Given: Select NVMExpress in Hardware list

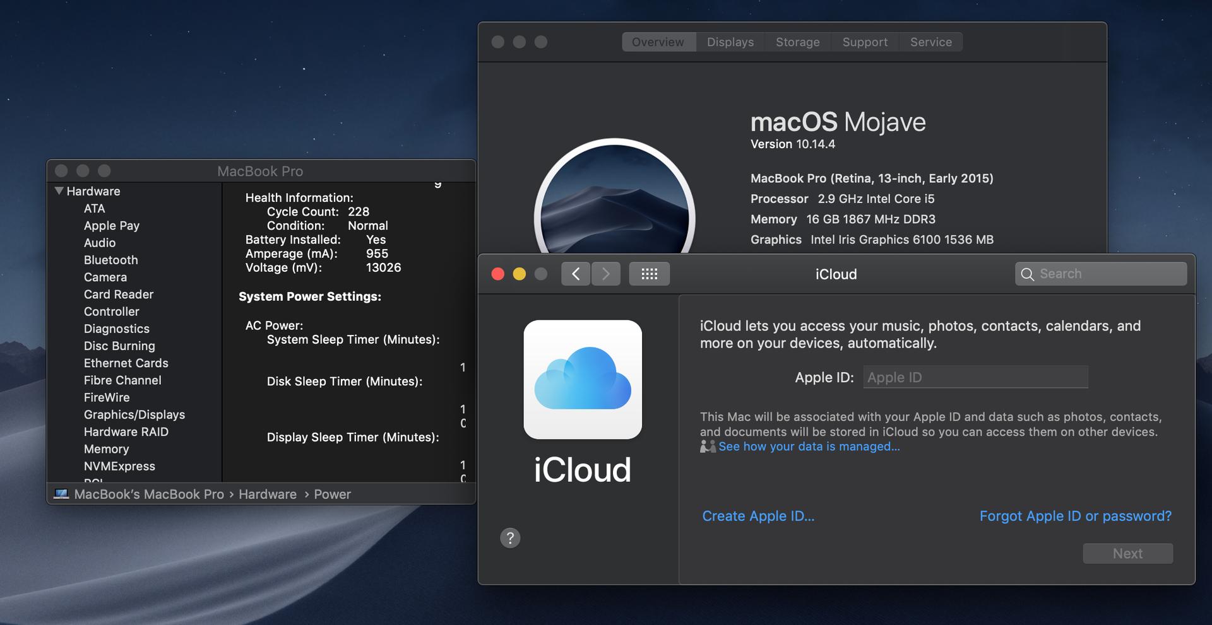Looking at the screenshot, I should pos(119,466).
